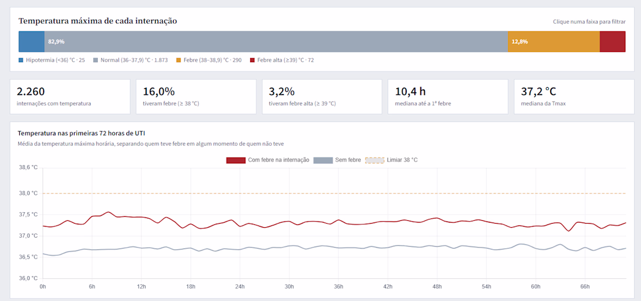Screen dimensions: 641x301
Task: Click the 'Temperatura máxima de cada internação' heading
Action: (x=98, y=21)
